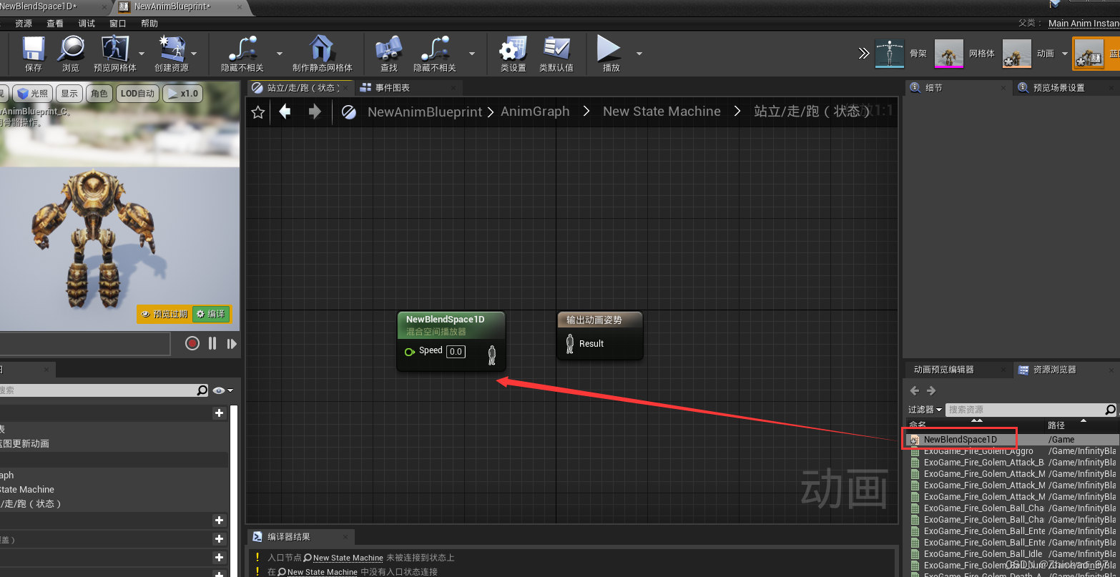
Task: Open the 资源 menu
Action: 24,24
